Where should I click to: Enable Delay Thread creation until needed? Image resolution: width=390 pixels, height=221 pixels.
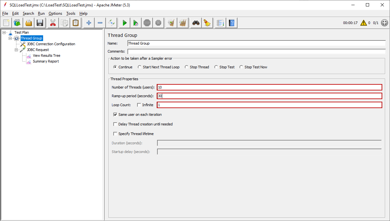[115, 124]
